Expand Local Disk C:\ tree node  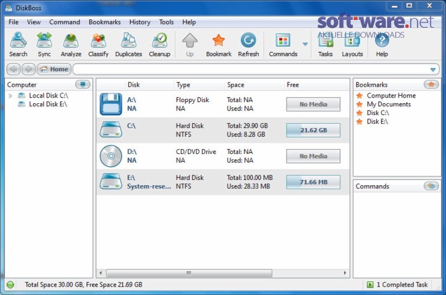click(11, 96)
